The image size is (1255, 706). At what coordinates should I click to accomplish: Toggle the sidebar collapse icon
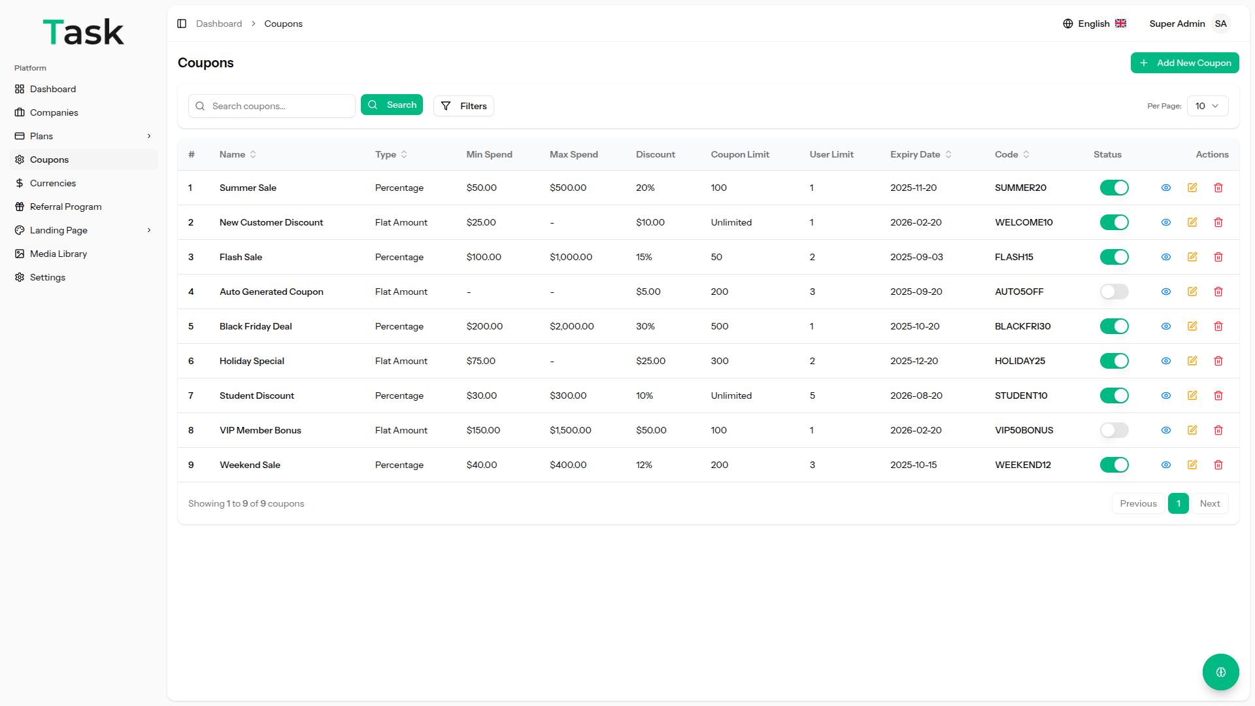pyautogui.click(x=182, y=24)
